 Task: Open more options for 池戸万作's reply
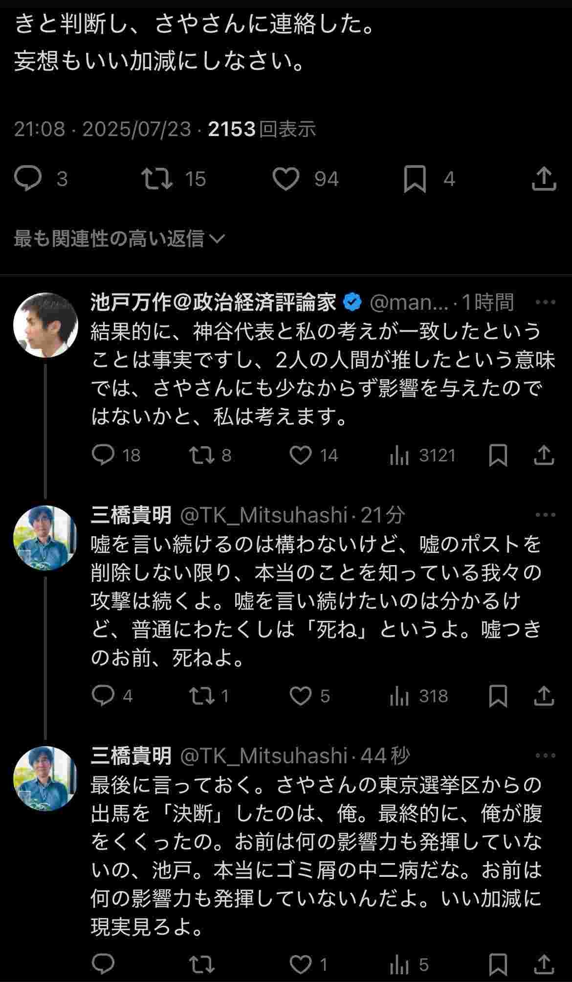[x=545, y=302]
